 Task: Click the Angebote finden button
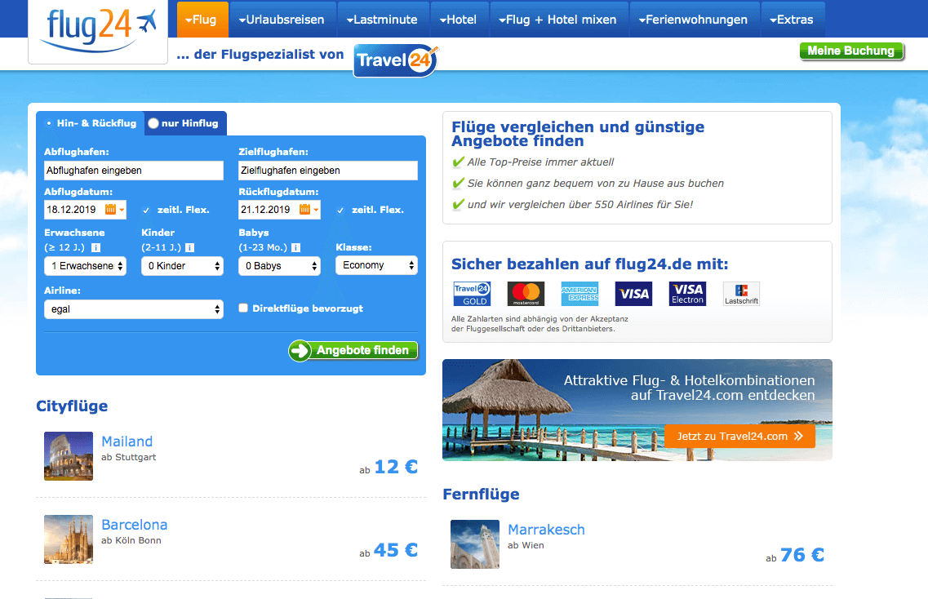coord(353,350)
